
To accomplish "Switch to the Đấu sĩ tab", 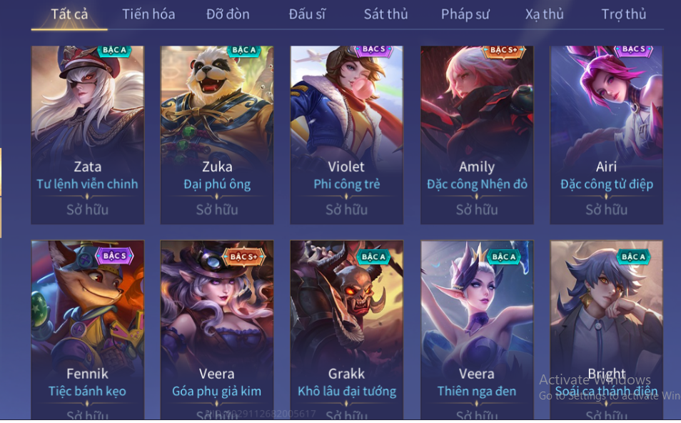I will coord(307,14).
